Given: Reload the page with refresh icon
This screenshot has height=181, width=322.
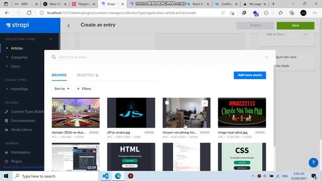Looking at the screenshot, I should tap(29, 13).
